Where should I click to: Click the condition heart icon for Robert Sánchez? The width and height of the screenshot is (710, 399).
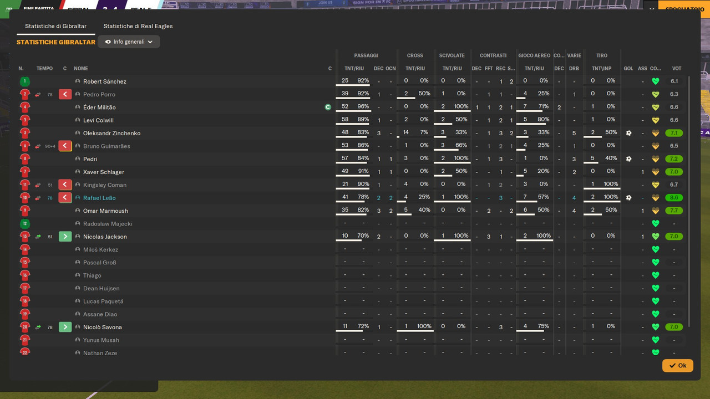click(656, 81)
